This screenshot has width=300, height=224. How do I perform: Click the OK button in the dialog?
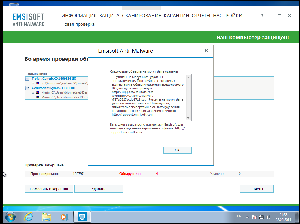(177, 150)
